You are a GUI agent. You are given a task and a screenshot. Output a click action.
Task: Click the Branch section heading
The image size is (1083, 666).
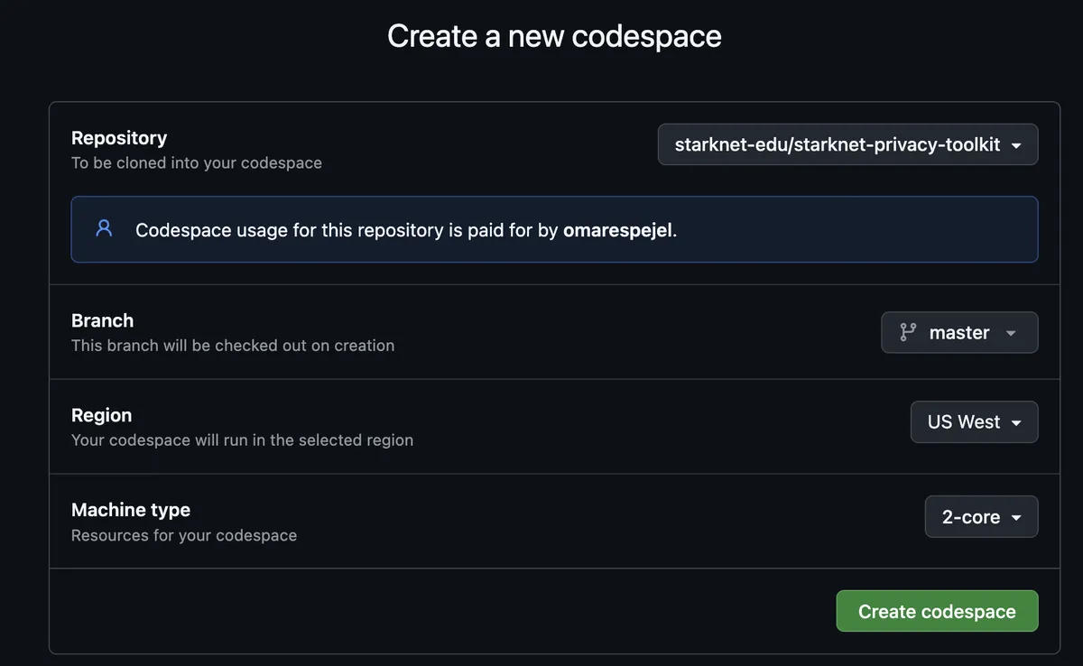[102, 320]
